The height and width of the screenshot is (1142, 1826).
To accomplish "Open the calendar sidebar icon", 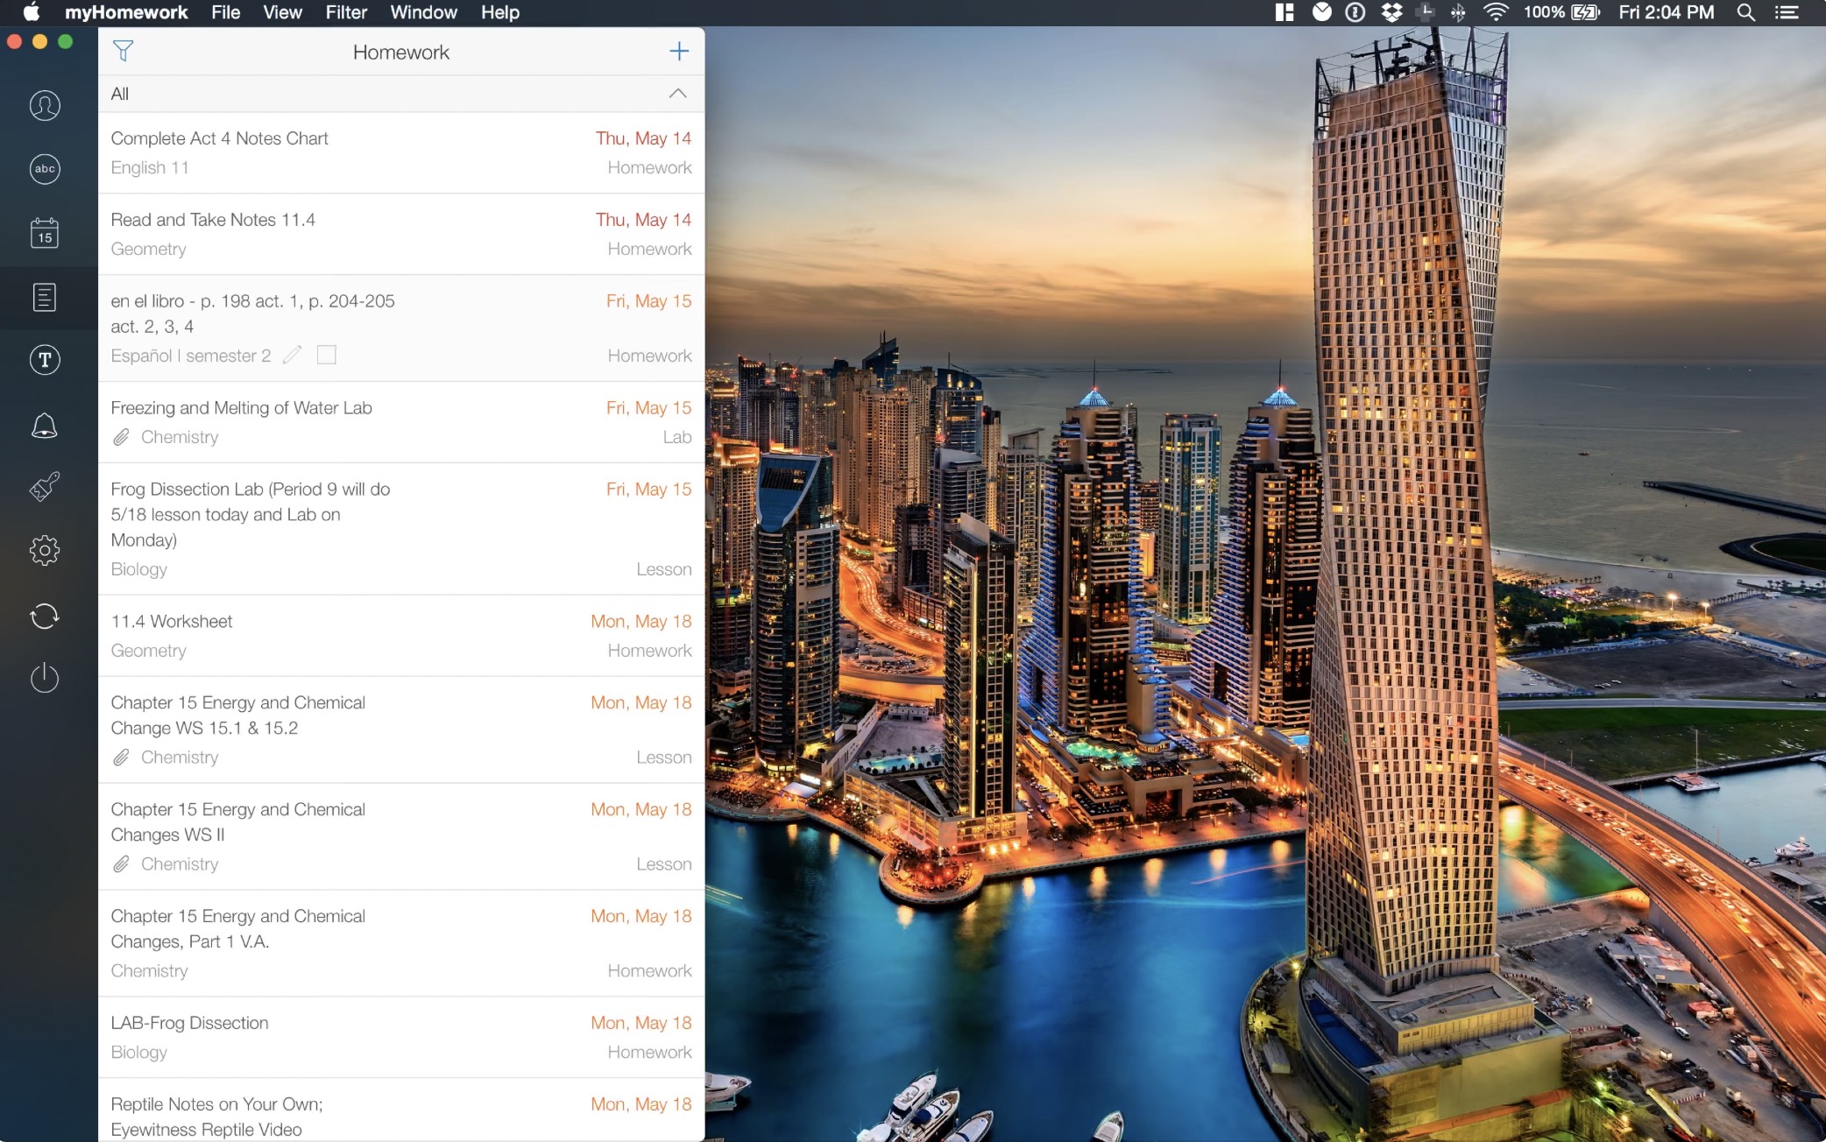I will 45,233.
